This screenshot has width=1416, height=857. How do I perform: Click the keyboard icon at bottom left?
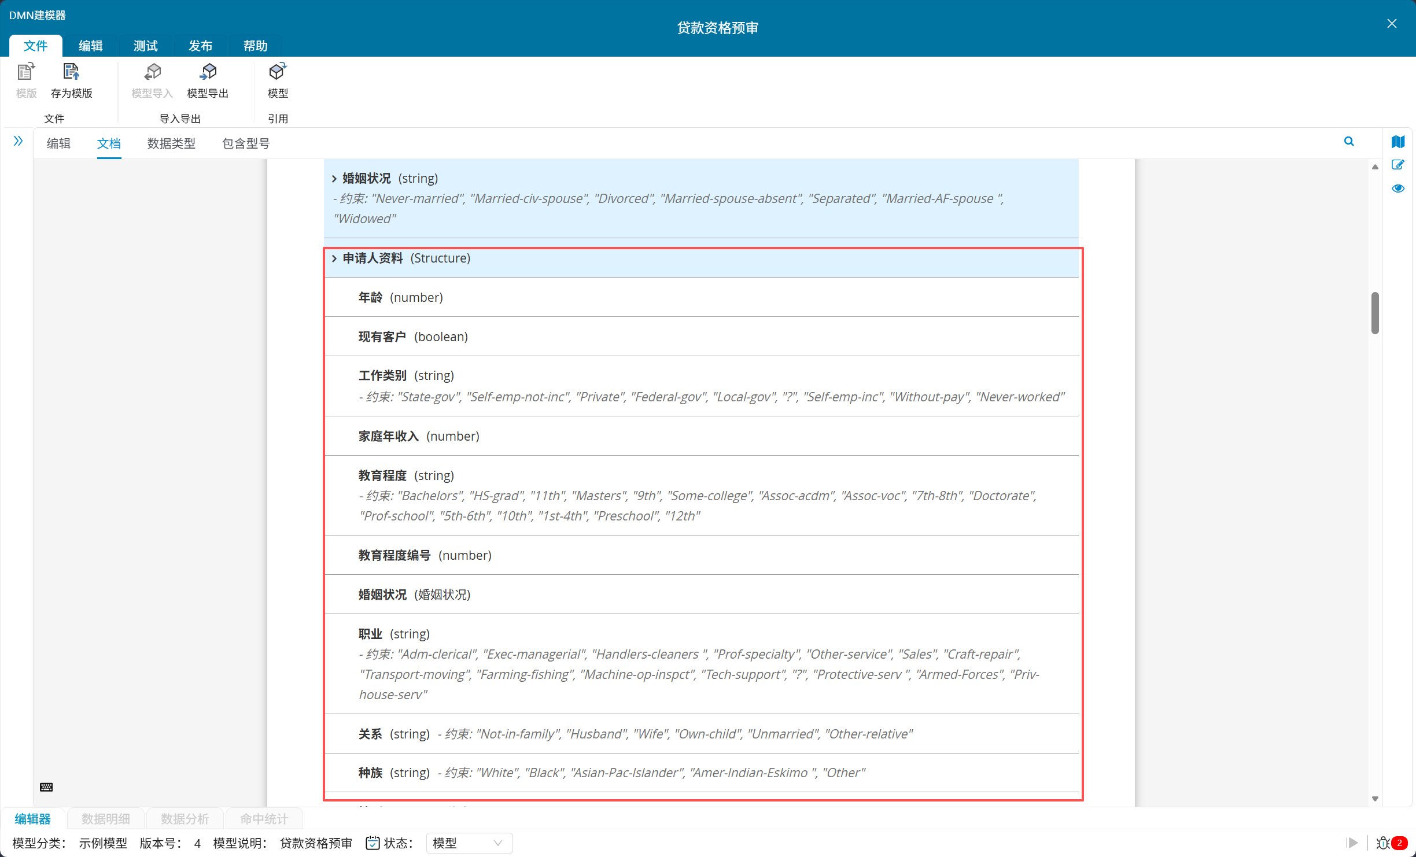coord(46,787)
